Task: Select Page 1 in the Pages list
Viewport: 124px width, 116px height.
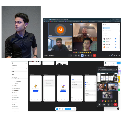Action: click(x=19, y=71)
